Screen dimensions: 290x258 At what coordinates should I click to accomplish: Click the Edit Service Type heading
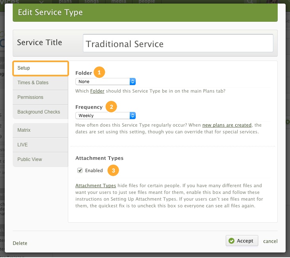tap(50, 13)
